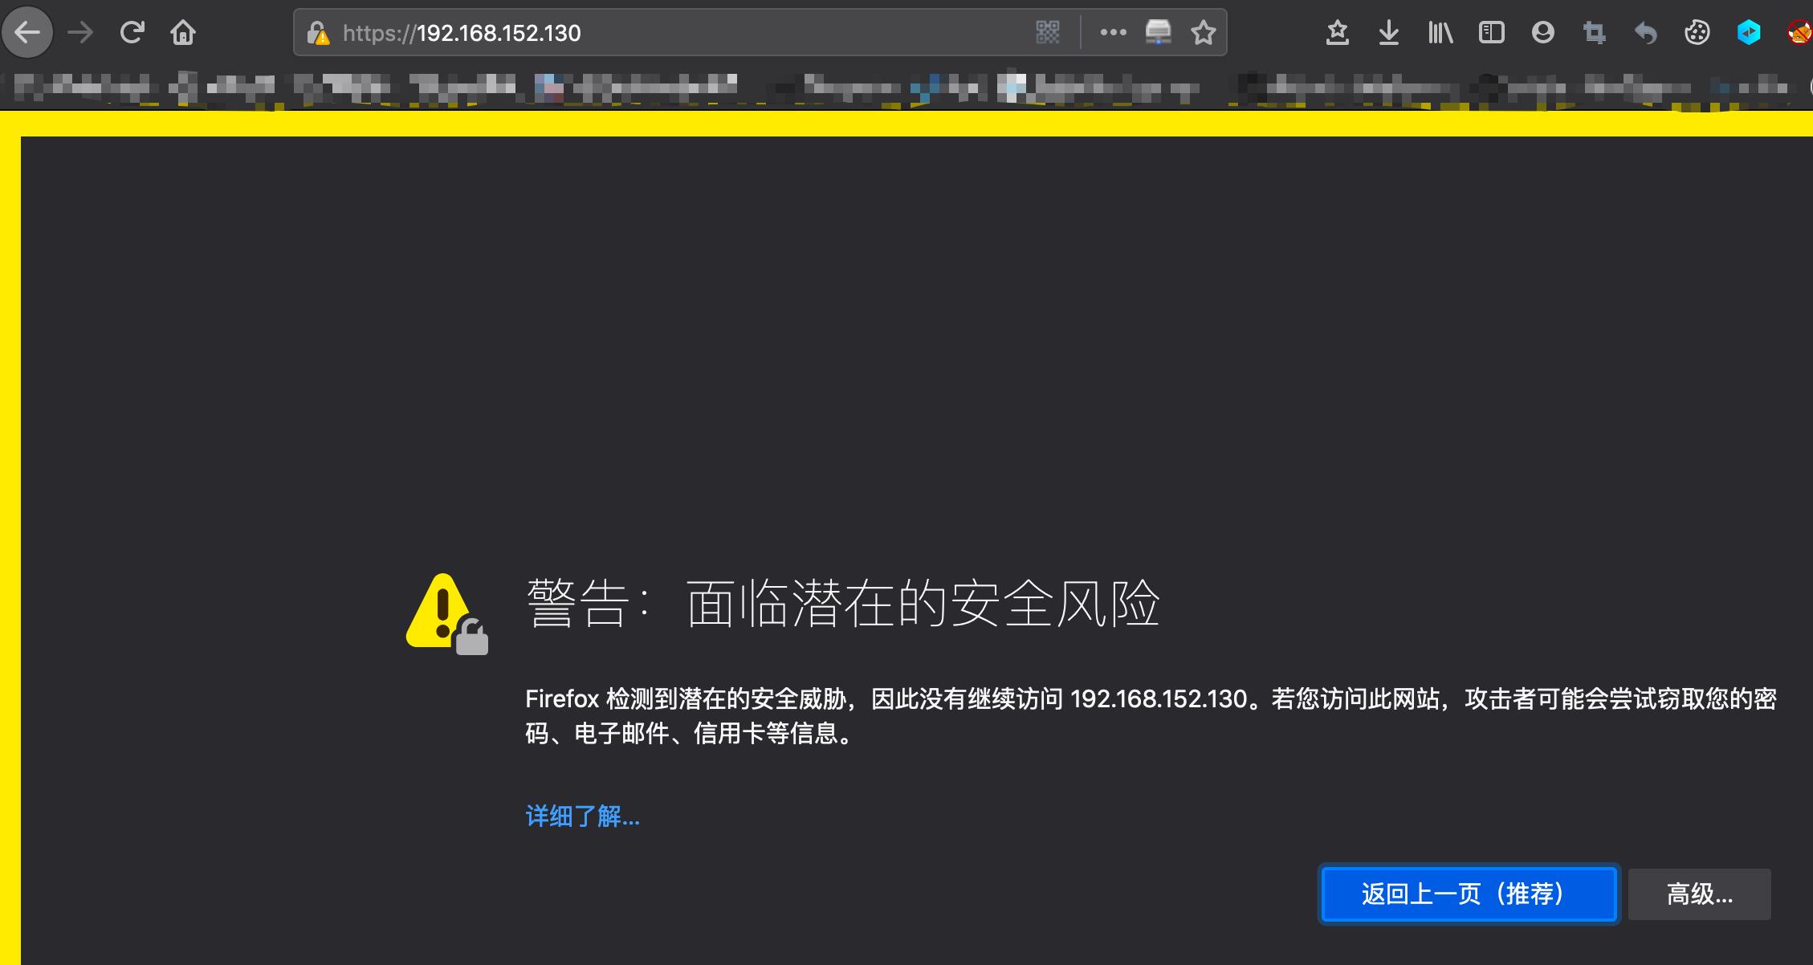
Task: Click the warning triangle with lock icon
Action: 447,614
